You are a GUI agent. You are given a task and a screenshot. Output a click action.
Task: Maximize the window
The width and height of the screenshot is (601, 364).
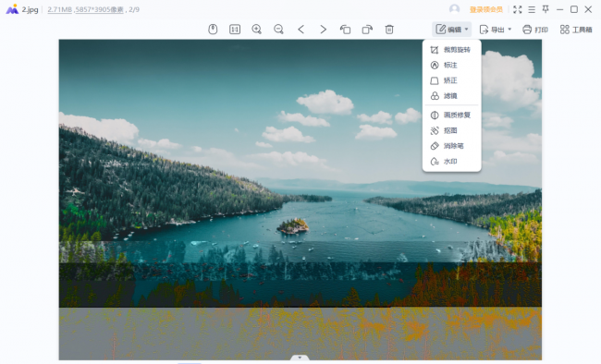click(574, 9)
